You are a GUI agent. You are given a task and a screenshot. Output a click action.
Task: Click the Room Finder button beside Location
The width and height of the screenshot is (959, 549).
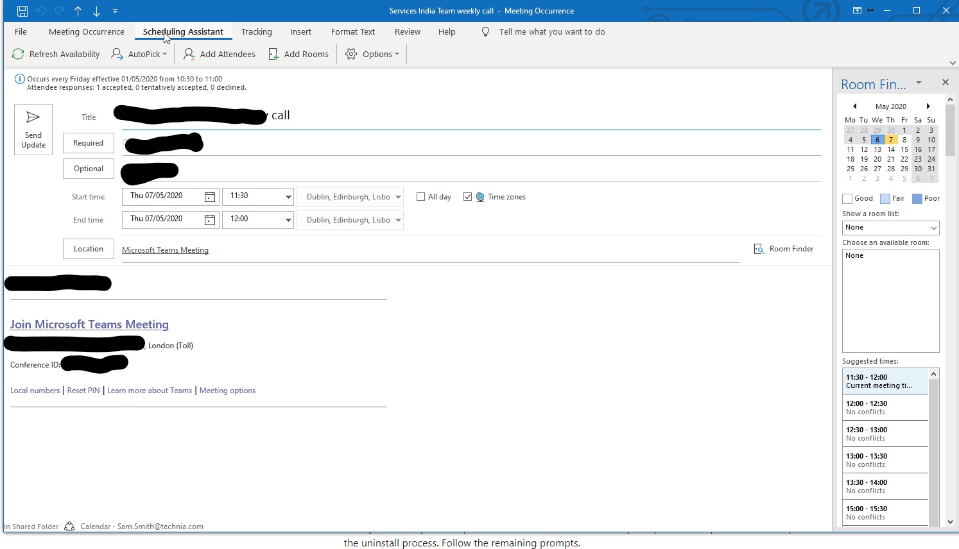pos(784,249)
